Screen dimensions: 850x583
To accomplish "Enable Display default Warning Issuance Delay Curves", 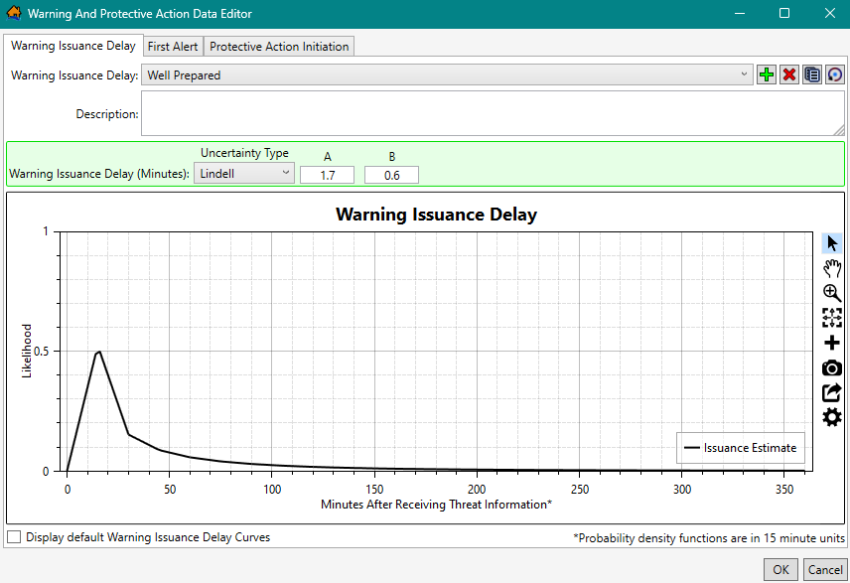I will [x=14, y=536].
